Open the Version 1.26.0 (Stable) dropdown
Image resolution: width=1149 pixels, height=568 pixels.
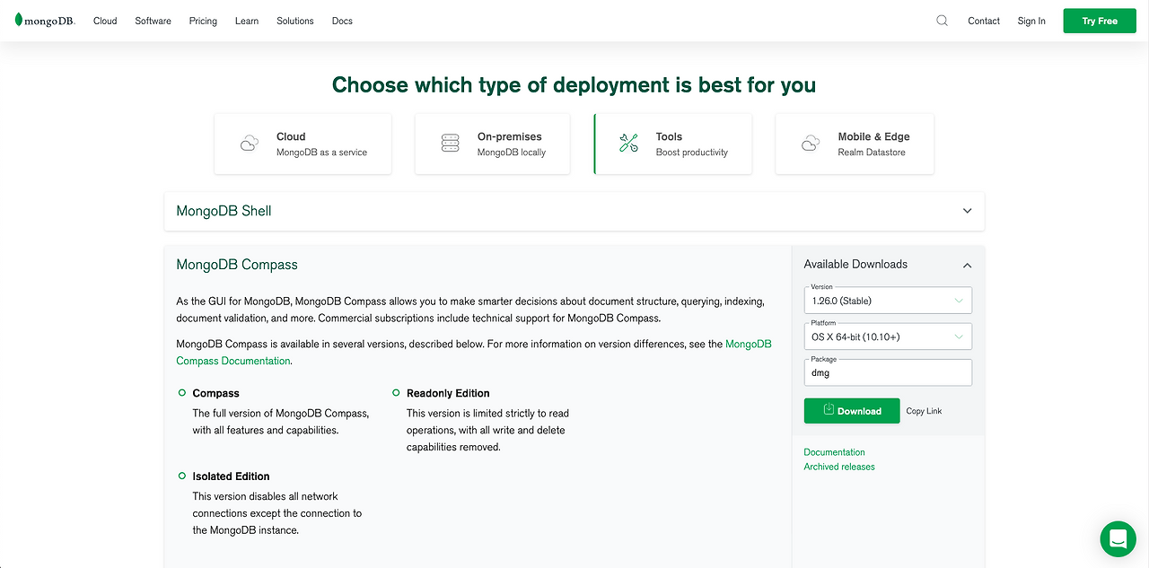click(888, 301)
